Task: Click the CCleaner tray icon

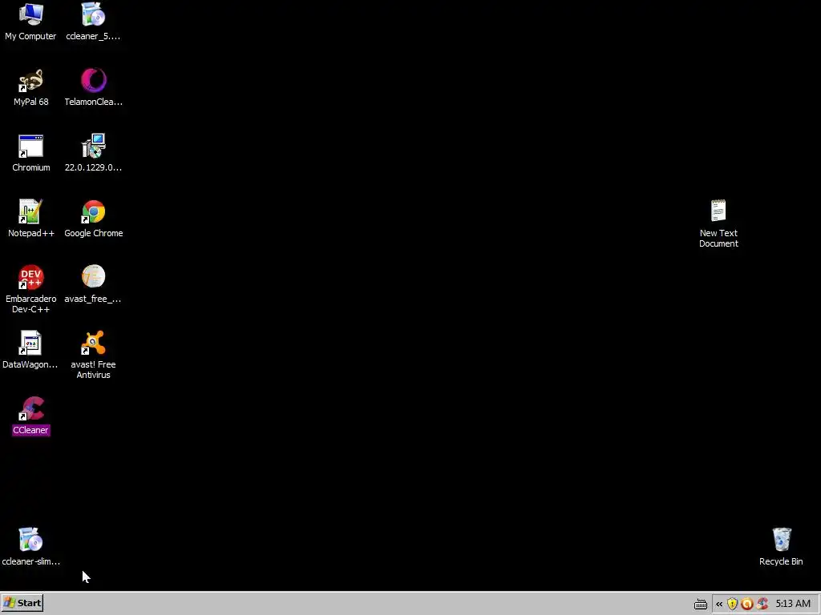Action: pyautogui.click(x=762, y=604)
